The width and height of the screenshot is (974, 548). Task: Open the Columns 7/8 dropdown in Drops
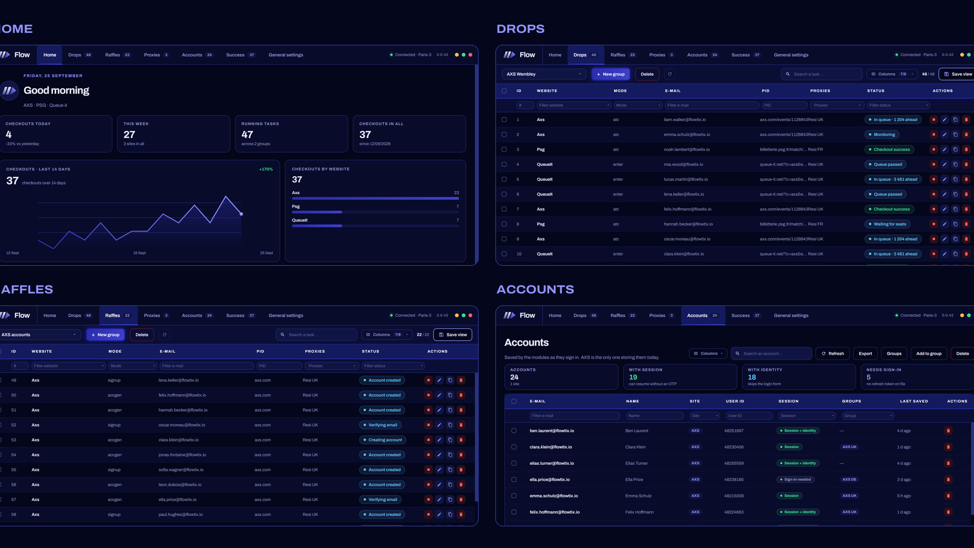pyautogui.click(x=892, y=74)
